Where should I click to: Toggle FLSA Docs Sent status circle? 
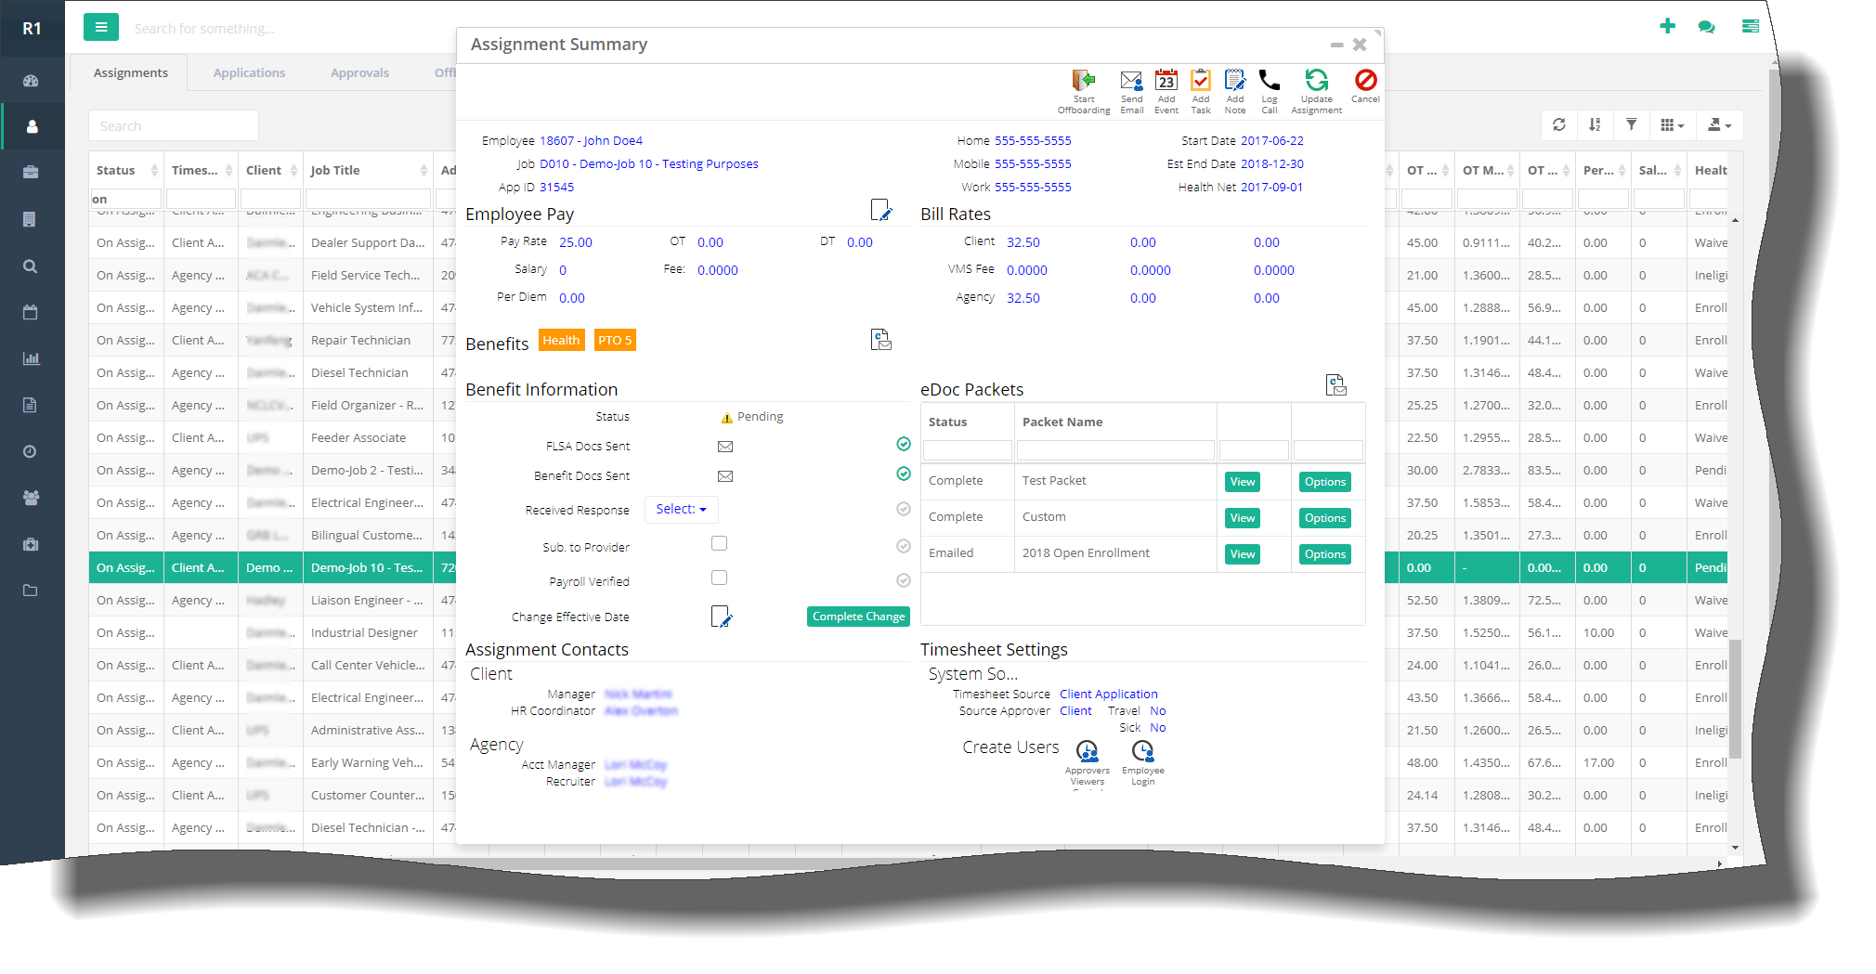(904, 444)
